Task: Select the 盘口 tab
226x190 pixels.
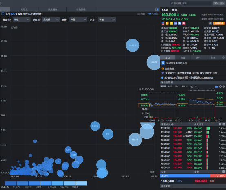Action: pyautogui.click(x=168, y=57)
